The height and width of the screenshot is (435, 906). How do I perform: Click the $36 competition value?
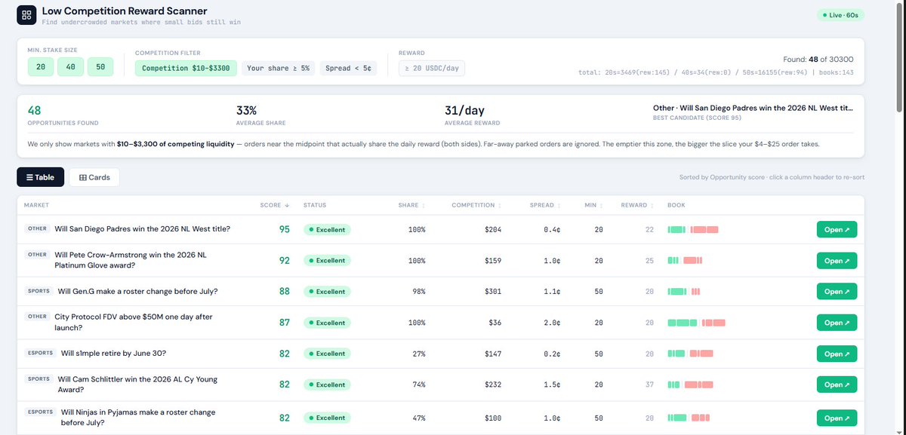(495, 323)
